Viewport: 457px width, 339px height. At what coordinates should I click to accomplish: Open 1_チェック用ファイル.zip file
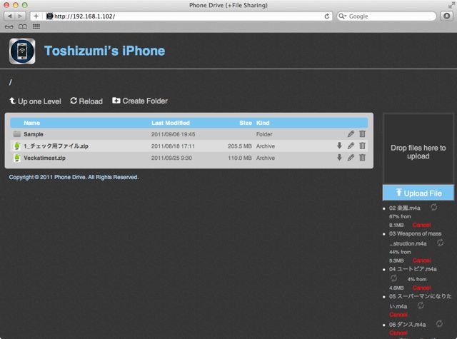56,146
